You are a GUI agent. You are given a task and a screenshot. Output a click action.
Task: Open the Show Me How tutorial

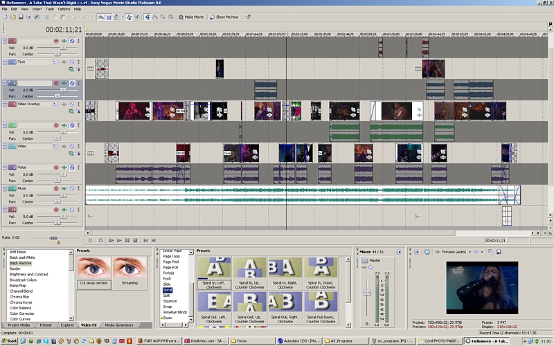[x=224, y=16]
